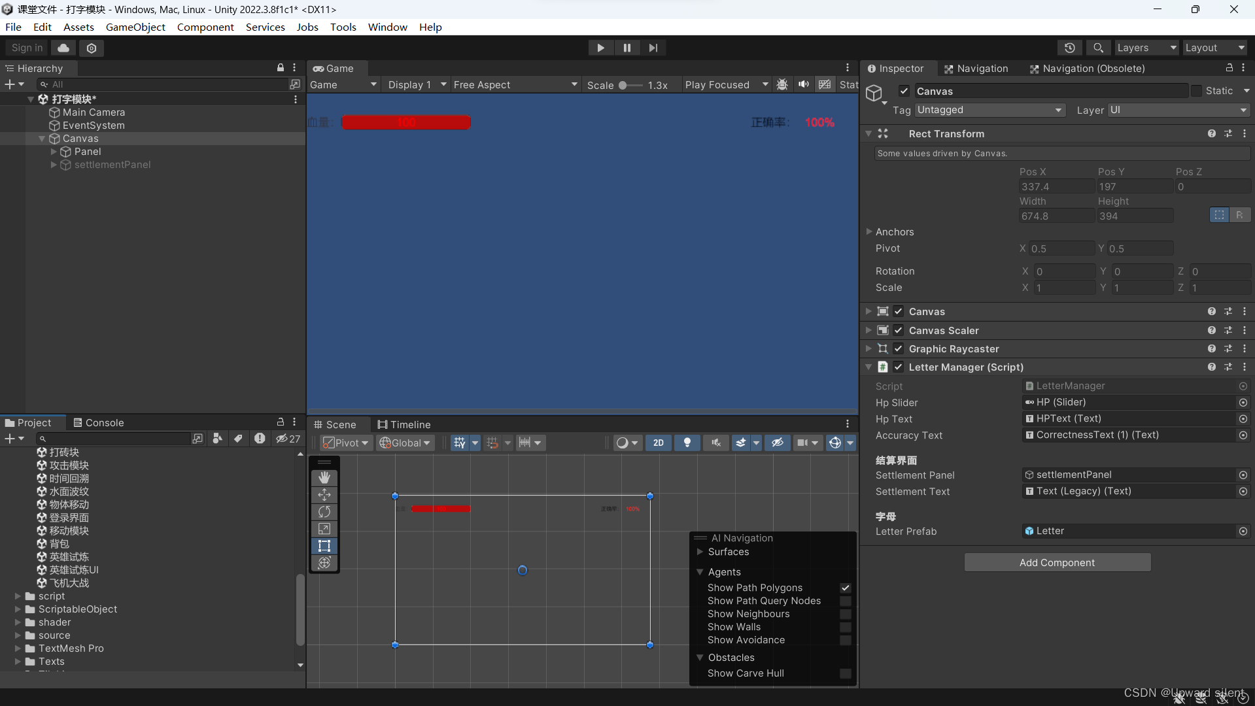Click the Add Component button
This screenshot has height=706, width=1255.
coord(1057,562)
